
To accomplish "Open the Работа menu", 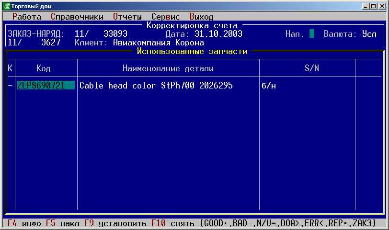I will point(26,17).
